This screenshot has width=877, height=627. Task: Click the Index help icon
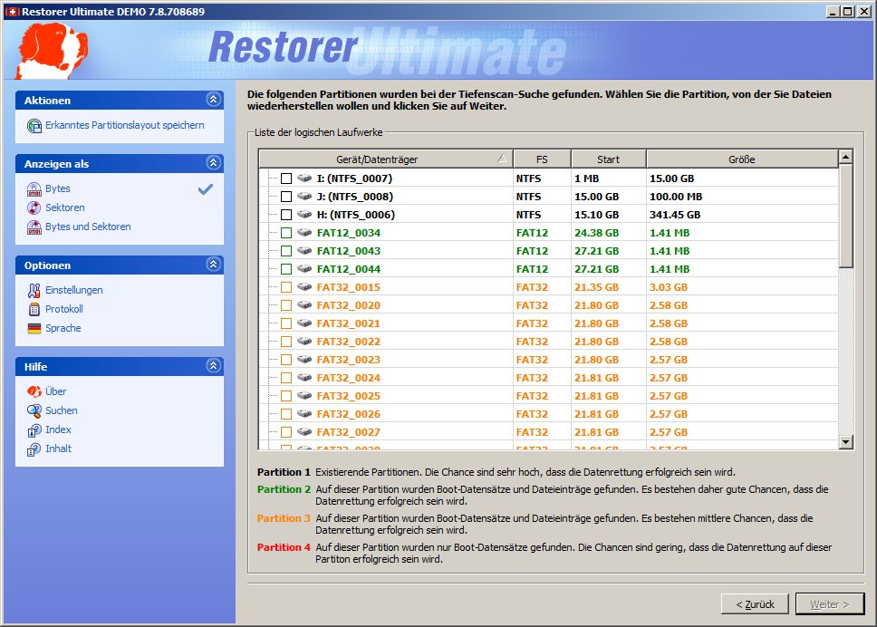(34, 430)
